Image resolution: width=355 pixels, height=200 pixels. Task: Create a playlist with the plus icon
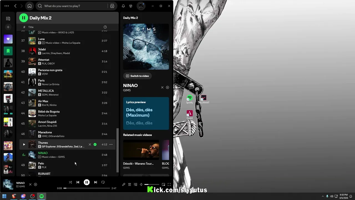coord(8,27)
